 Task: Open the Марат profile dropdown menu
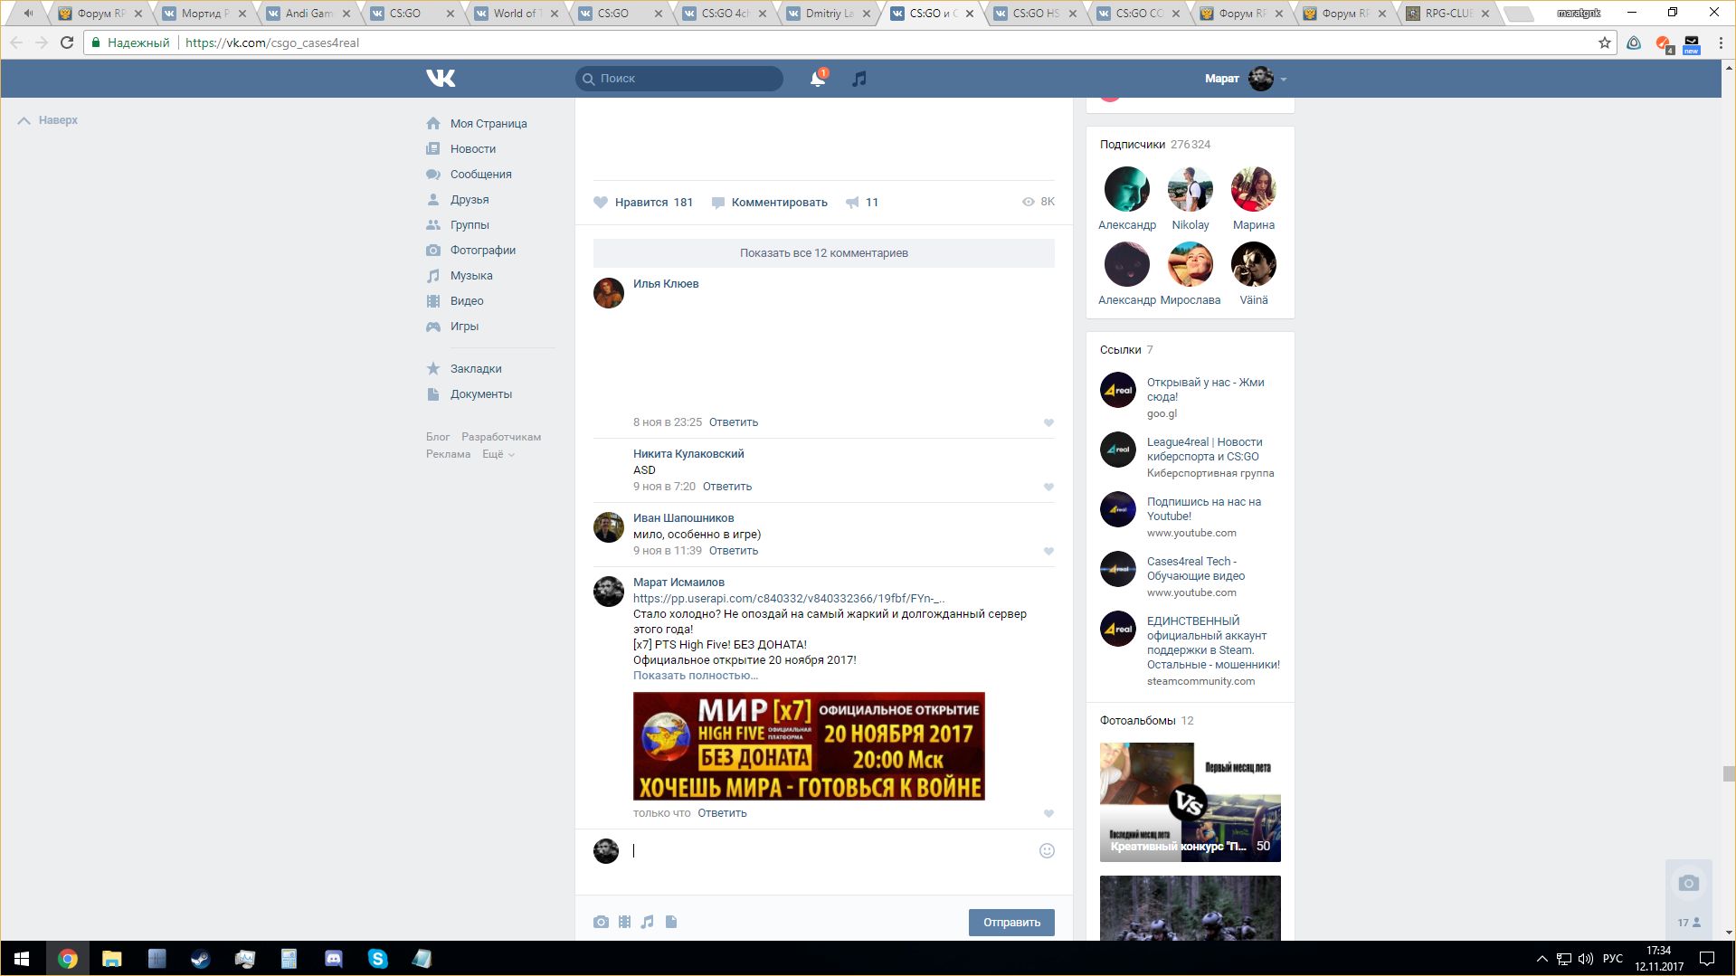coord(1246,79)
